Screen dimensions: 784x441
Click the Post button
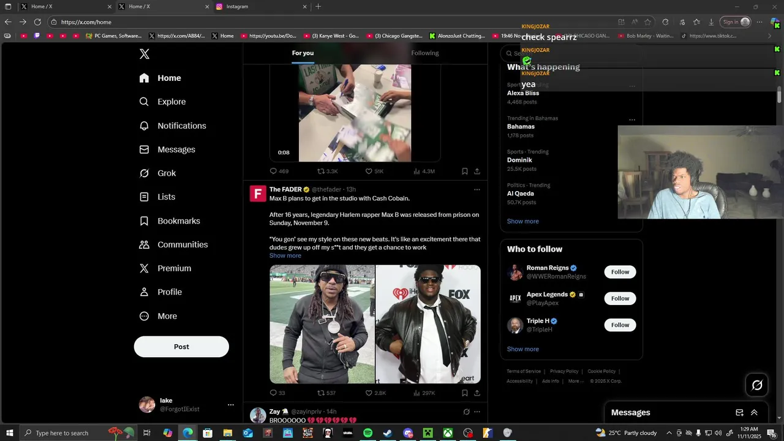point(181,347)
